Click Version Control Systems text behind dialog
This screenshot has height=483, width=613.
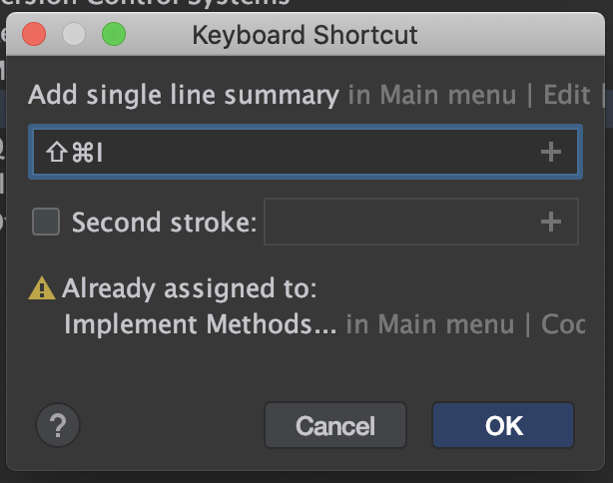click(150, 4)
